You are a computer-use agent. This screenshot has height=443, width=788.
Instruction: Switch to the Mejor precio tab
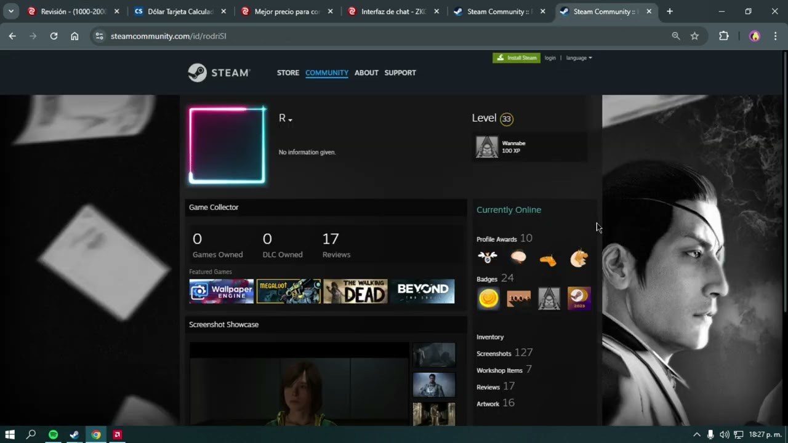[287, 11]
